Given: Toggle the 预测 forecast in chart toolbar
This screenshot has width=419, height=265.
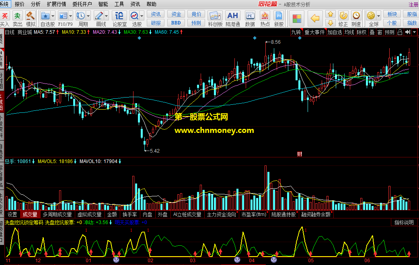Looking at the screenshot, I should [x=390, y=32].
